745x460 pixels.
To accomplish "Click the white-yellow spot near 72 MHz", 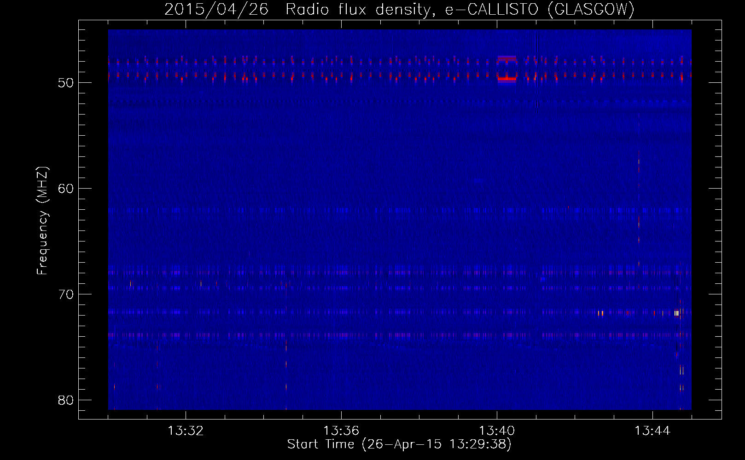I will pos(676,313).
